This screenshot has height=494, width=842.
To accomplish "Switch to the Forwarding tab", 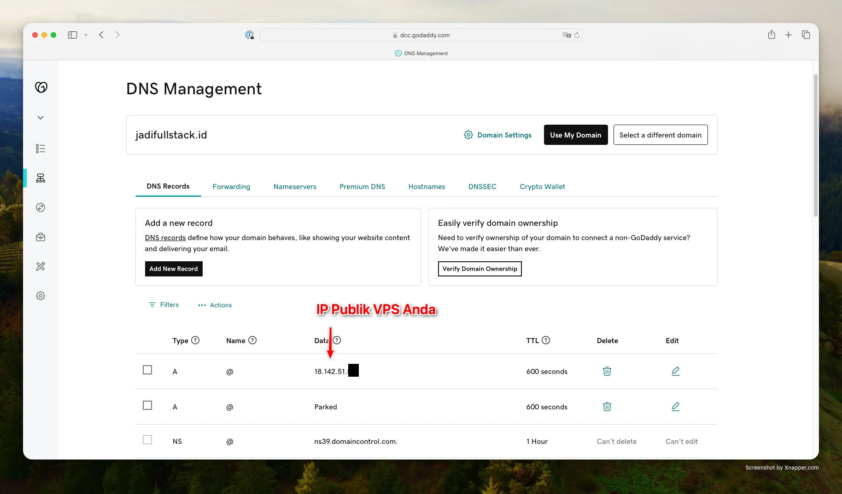I will (231, 187).
